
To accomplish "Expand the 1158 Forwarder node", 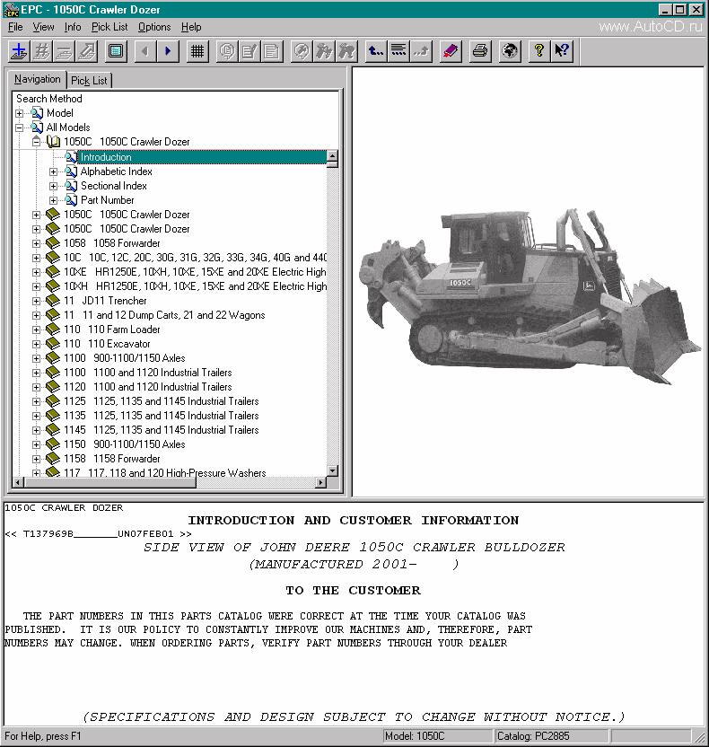I will point(36,459).
